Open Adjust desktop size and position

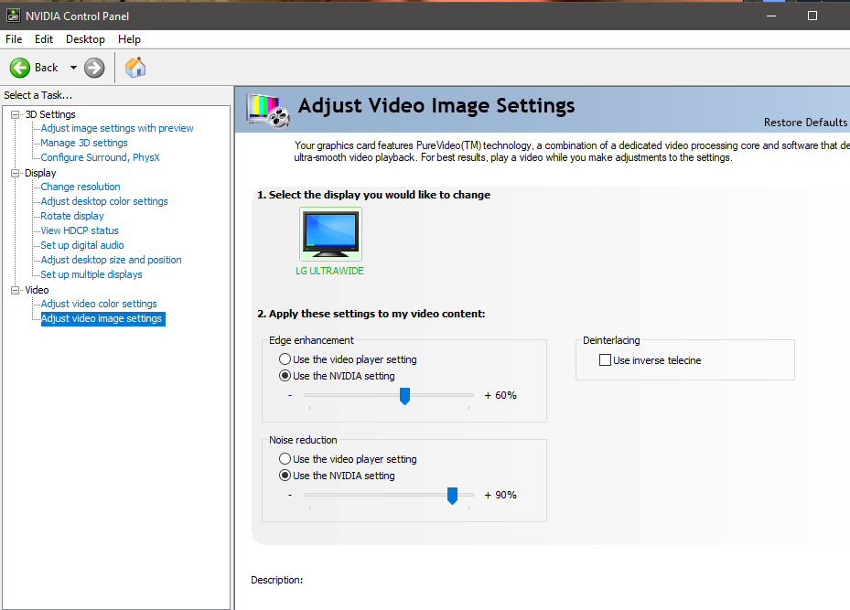click(111, 260)
